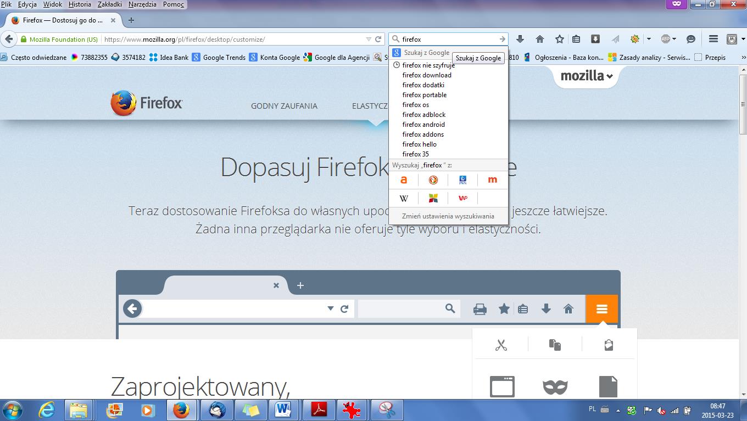Image resolution: width=747 pixels, height=421 pixels.
Task: Open a new tab with plus button
Action: 131,20
